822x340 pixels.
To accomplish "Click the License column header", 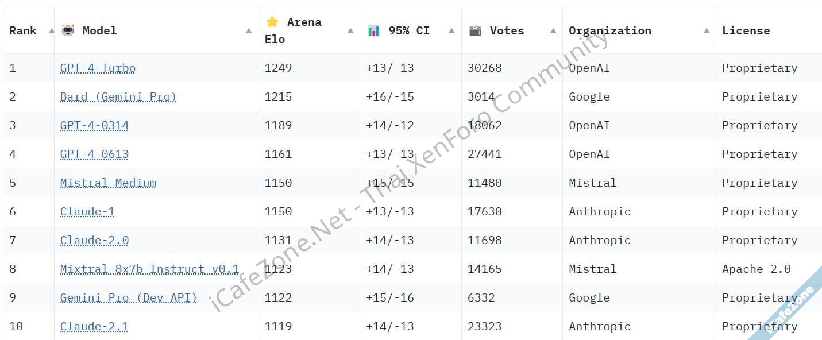I will [x=746, y=30].
